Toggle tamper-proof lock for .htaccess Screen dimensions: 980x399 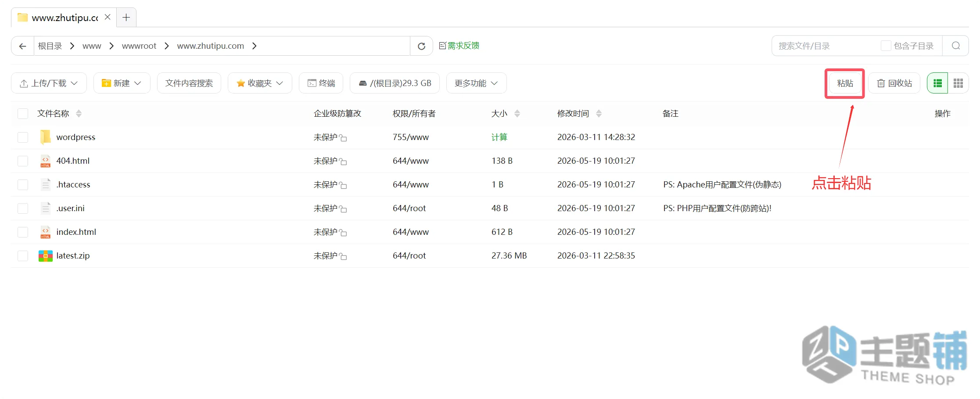pos(343,185)
